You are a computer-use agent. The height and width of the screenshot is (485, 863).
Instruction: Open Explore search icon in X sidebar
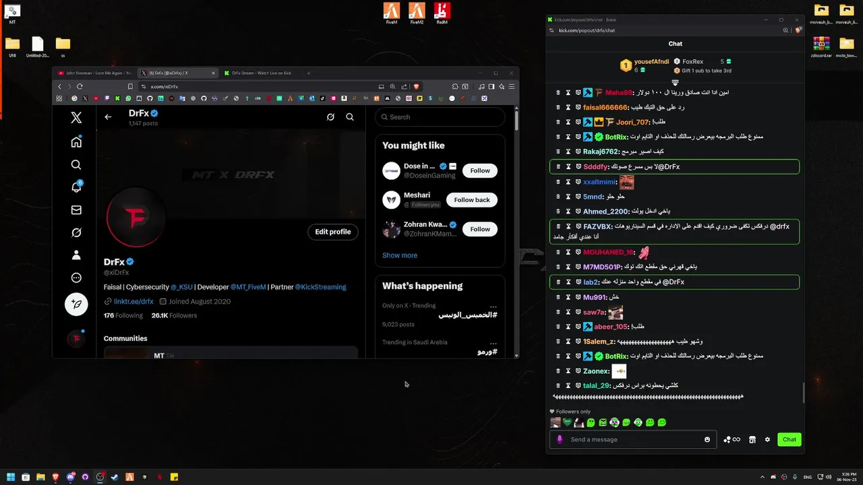tap(76, 164)
